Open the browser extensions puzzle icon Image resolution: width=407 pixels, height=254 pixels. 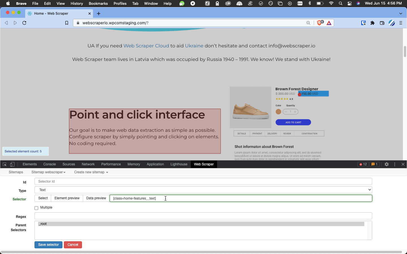[x=373, y=23]
